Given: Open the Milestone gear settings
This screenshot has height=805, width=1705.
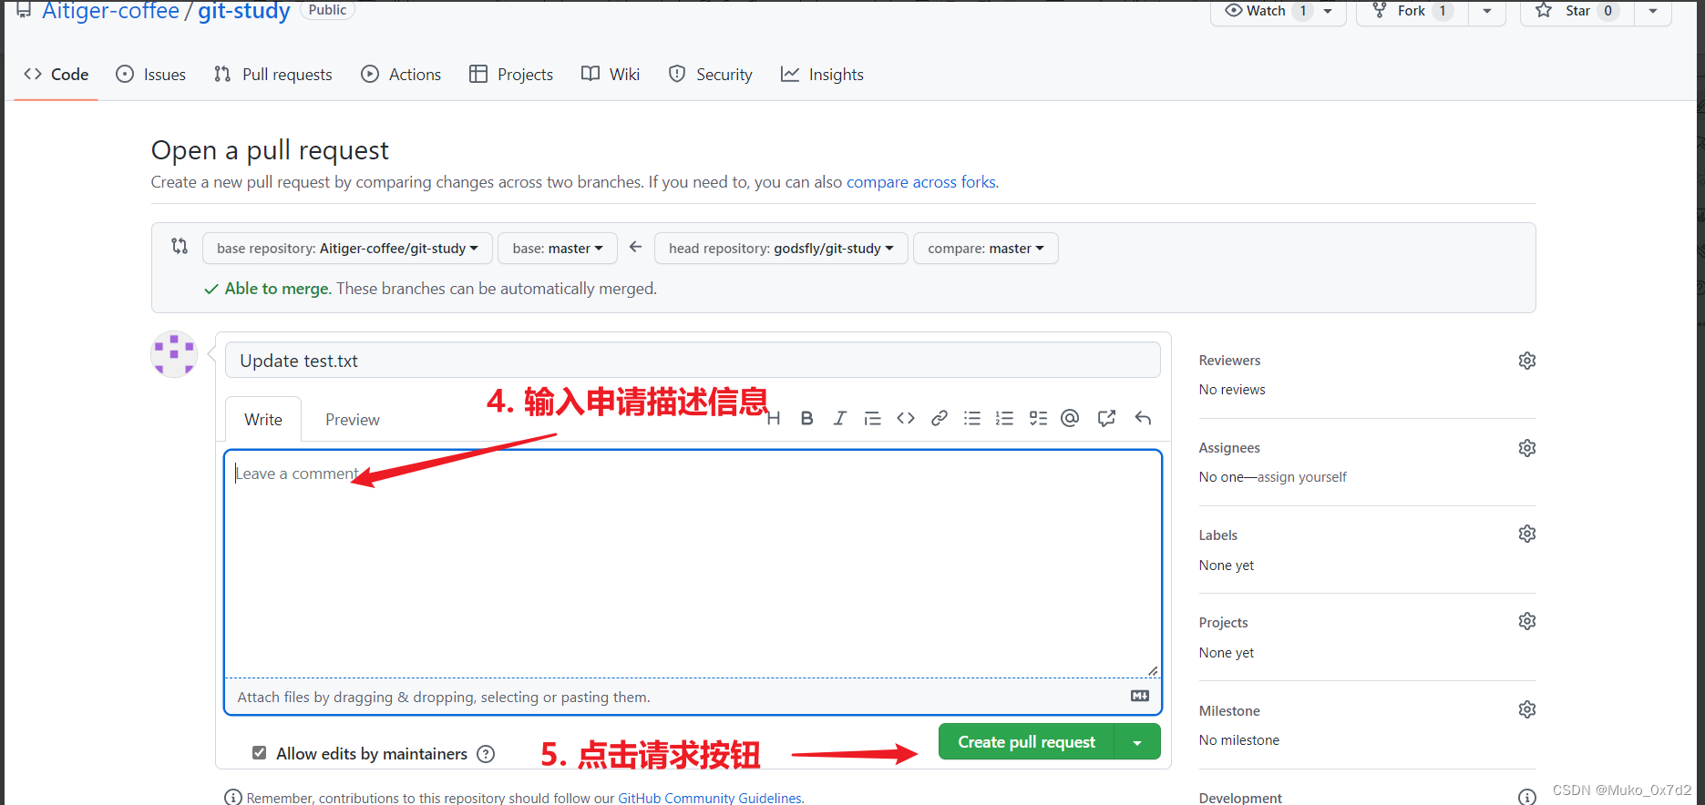Looking at the screenshot, I should pos(1527,709).
